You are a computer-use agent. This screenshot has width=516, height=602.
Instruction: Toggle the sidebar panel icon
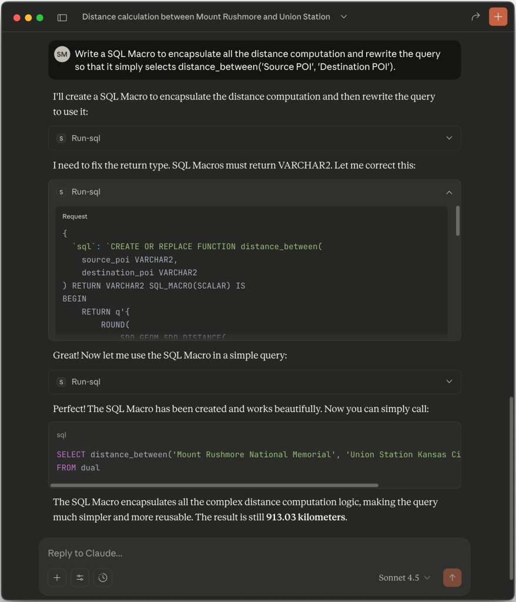pos(62,18)
